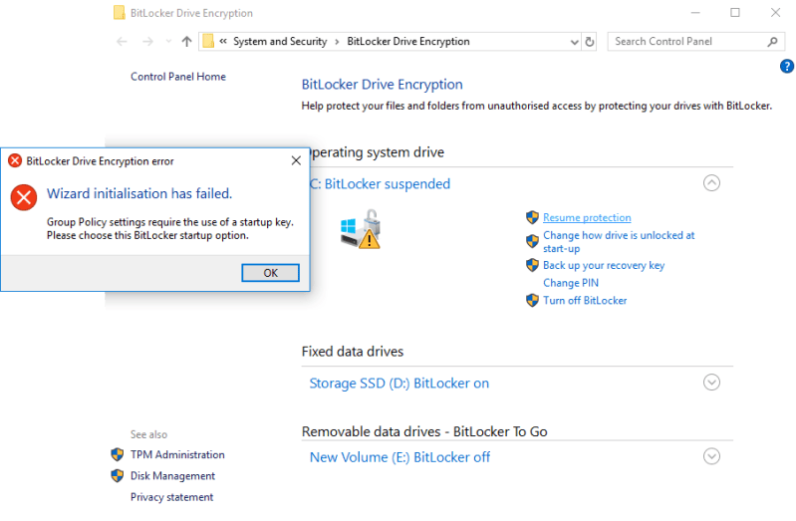
Task: Maximize the BitLocker Drive Encryption window
Action: pyautogui.click(x=735, y=13)
